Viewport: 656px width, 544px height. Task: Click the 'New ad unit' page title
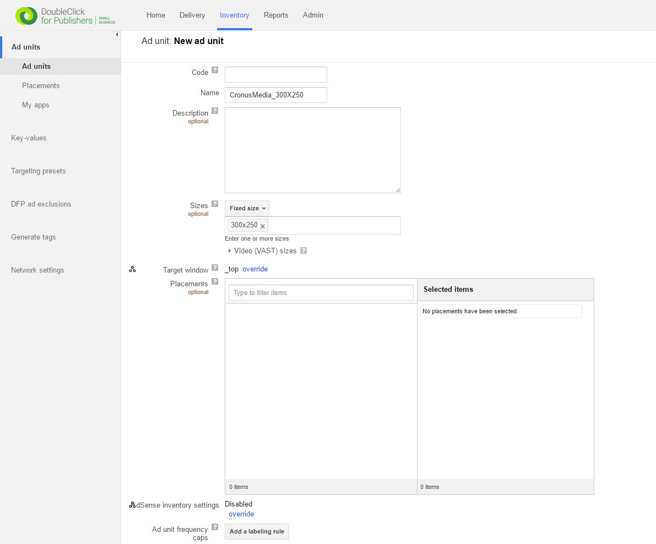pyautogui.click(x=199, y=41)
